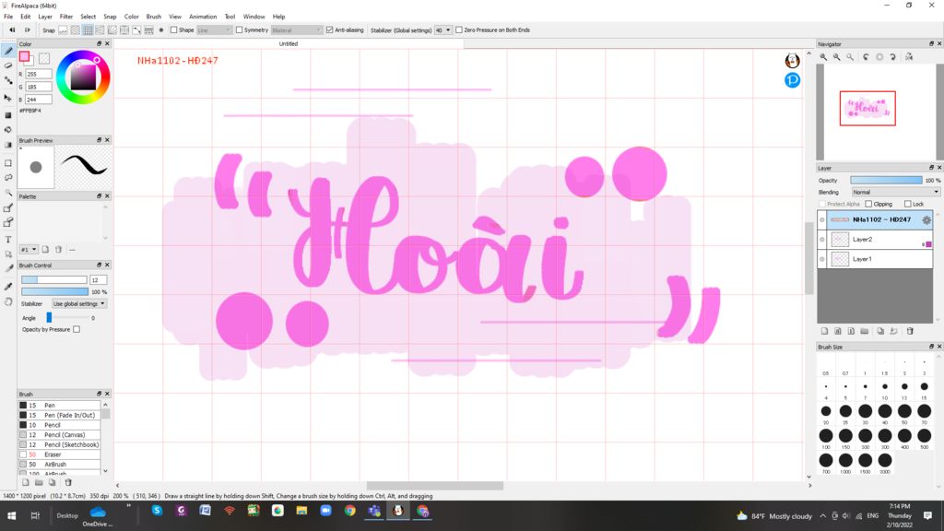Image resolution: width=944 pixels, height=531 pixels.
Task: Click the Zoom in icon in Navigator
Action: (x=823, y=56)
